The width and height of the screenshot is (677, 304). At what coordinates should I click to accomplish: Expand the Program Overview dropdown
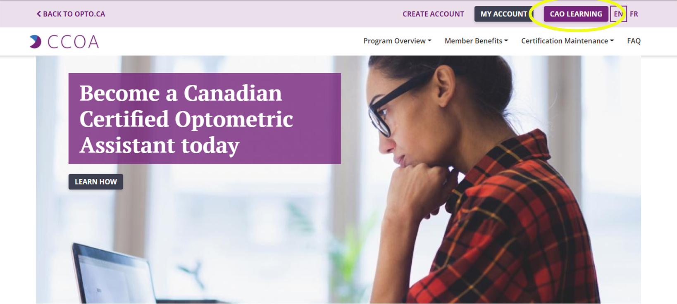click(x=397, y=41)
